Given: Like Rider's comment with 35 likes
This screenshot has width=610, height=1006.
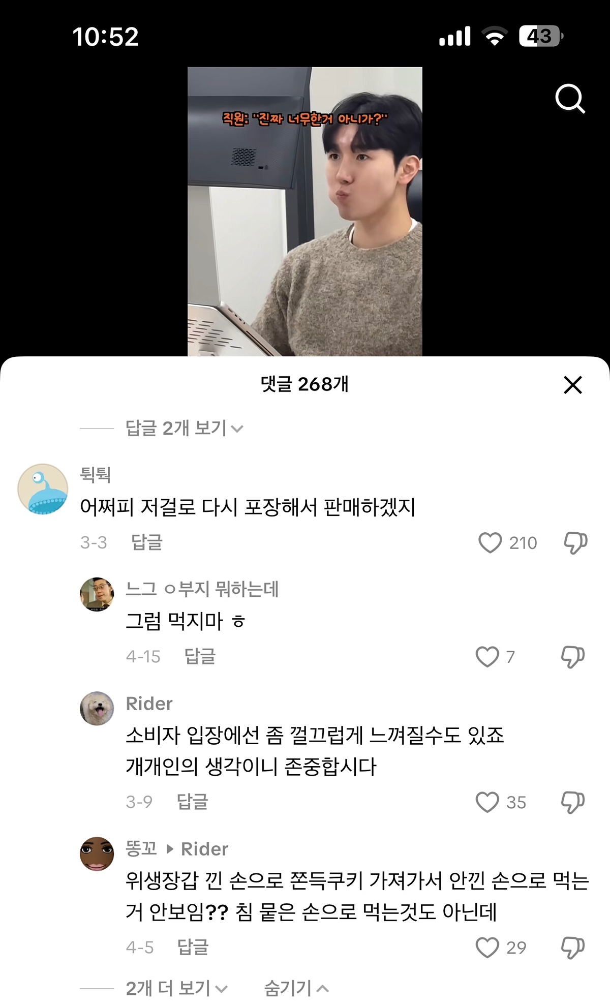Looking at the screenshot, I should tap(487, 802).
